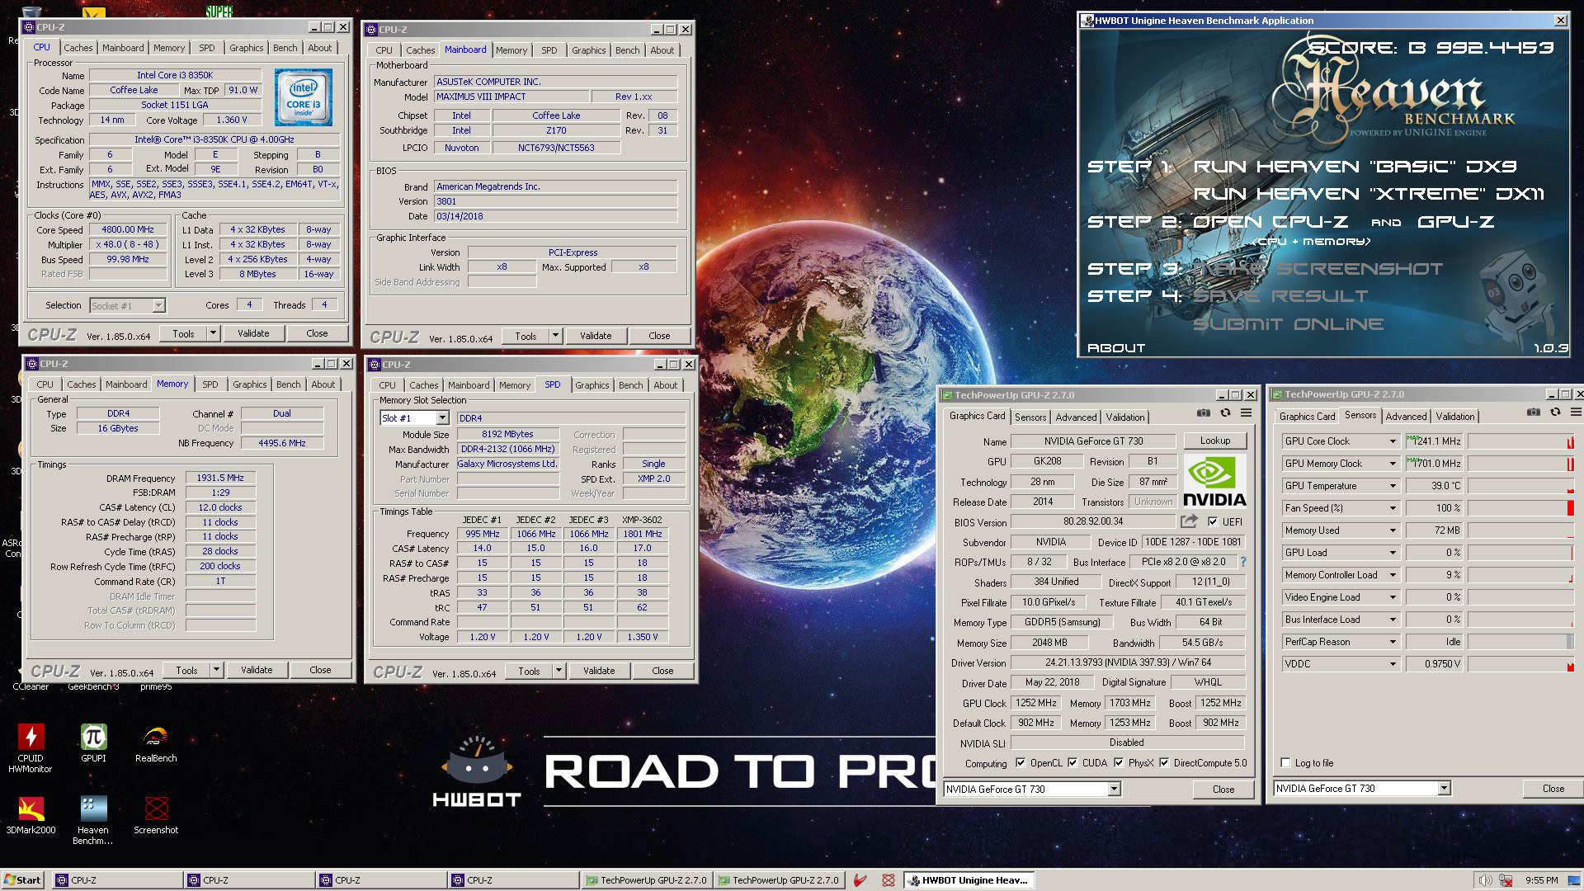Open the Screenshot desktop shortcut
This screenshot has width=1584, height=891.
[x=156, y=815]
